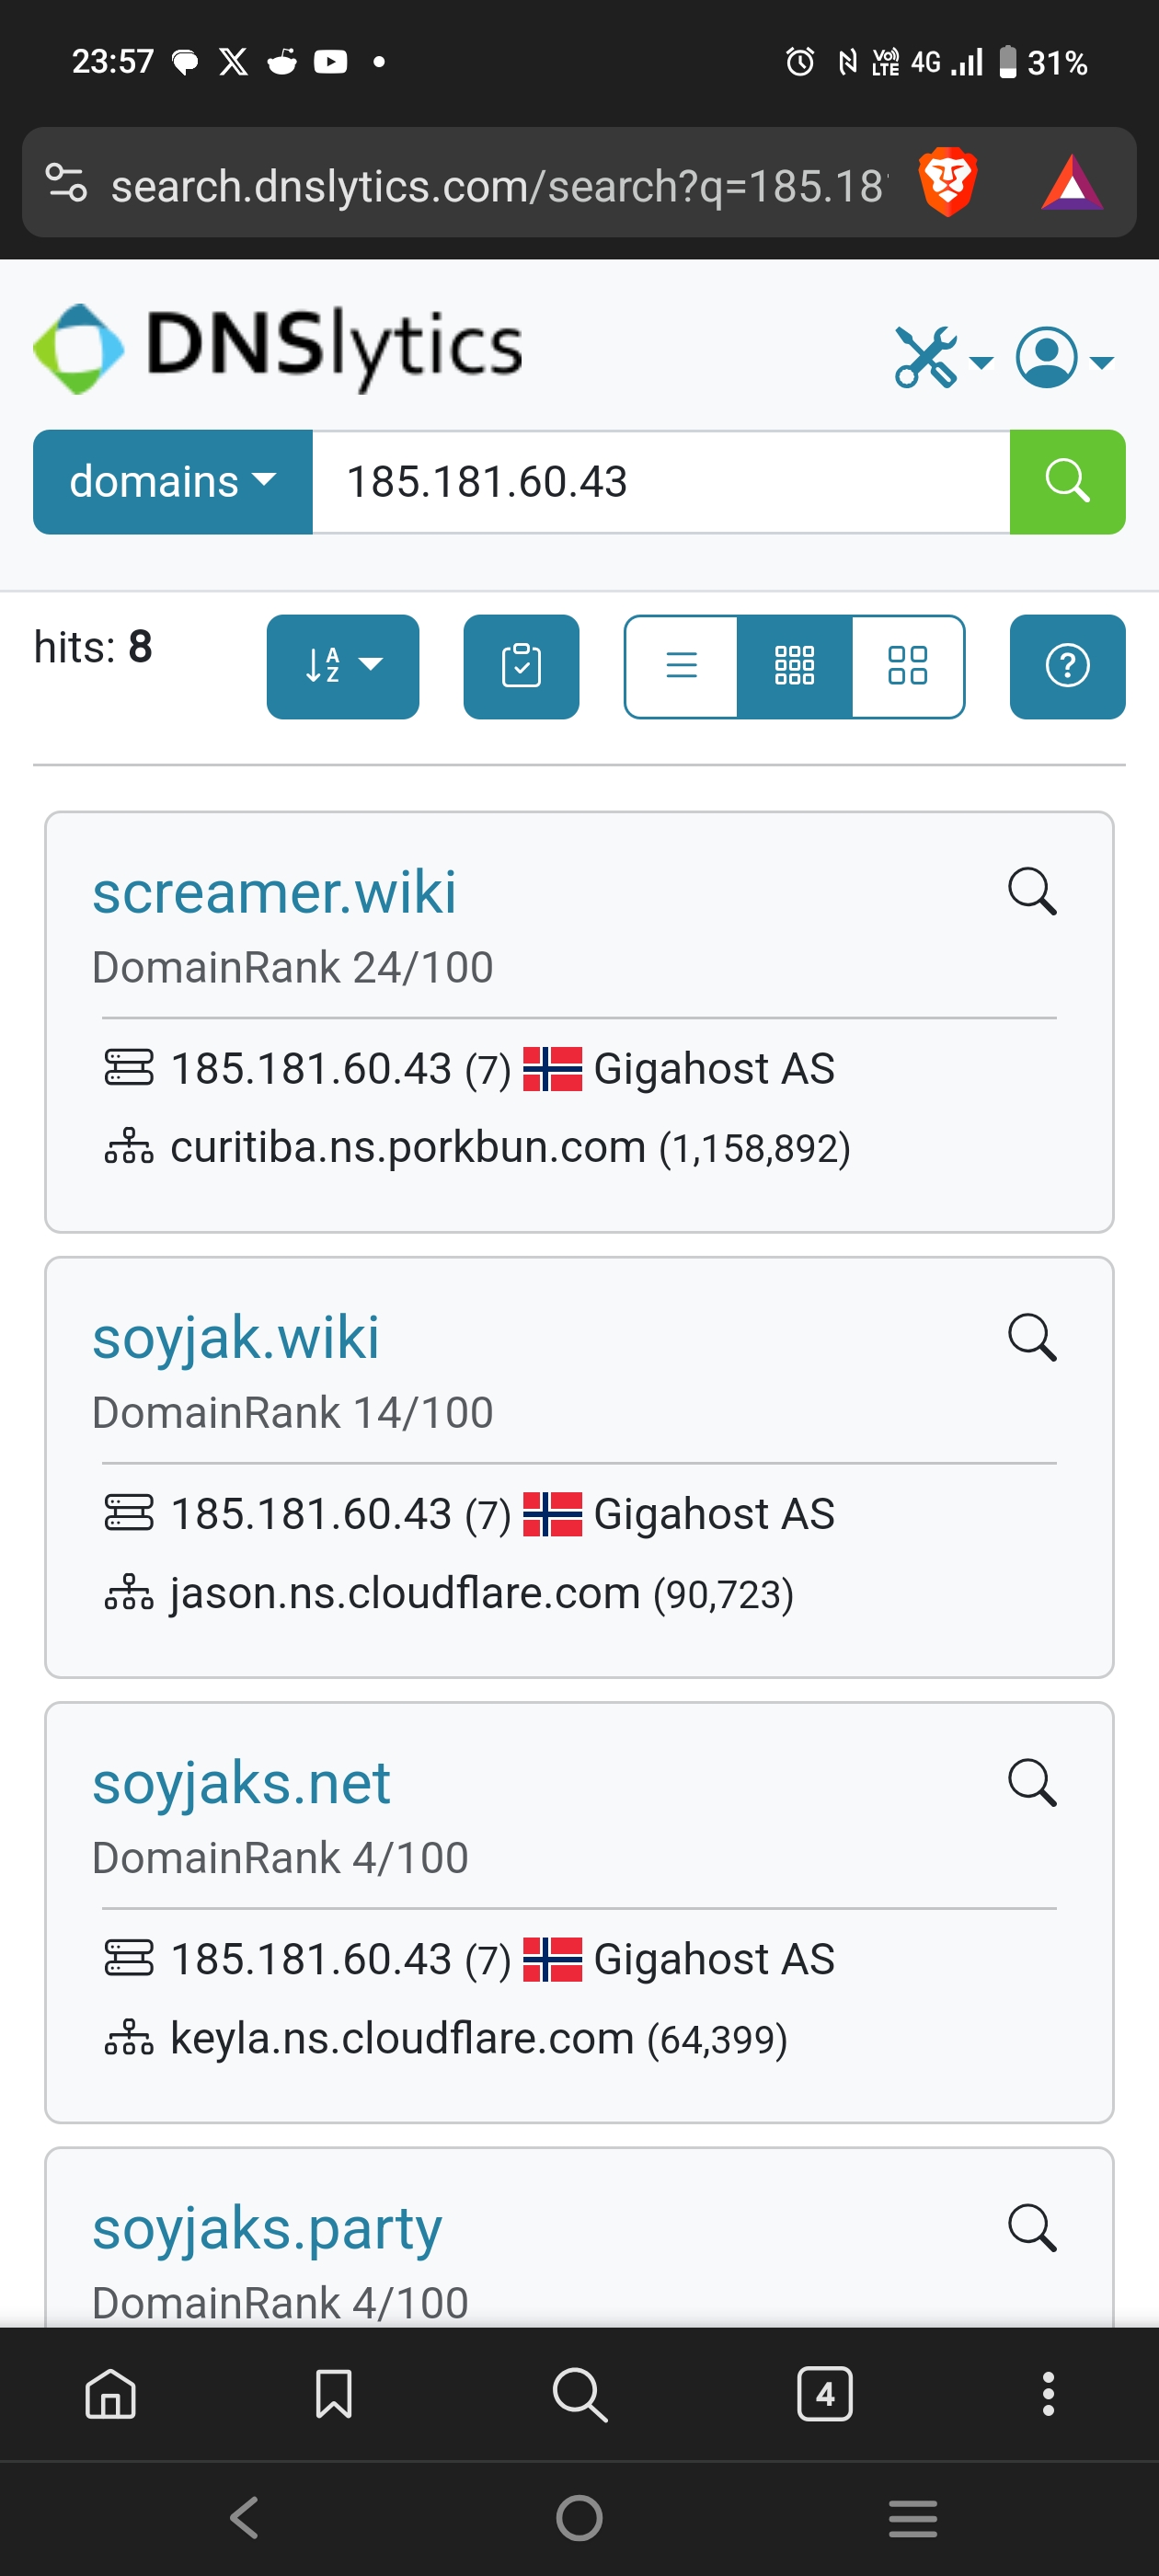
Task: Open the soyjaks.party domain link
Action: 267,2229
